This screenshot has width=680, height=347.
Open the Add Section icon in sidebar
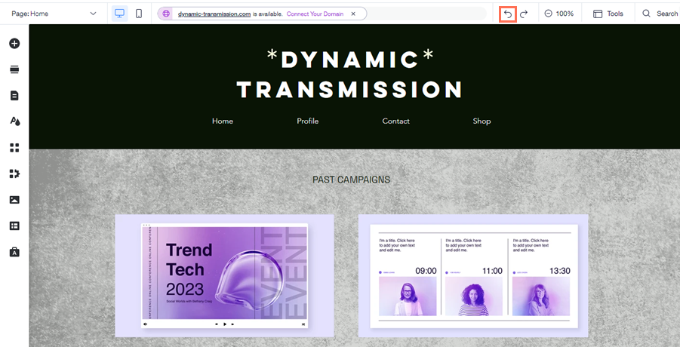[15, 69]
